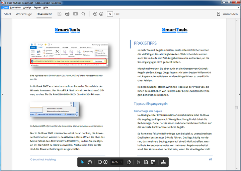Click the 'Tipps zu Eingangsregeln' heading
Viewport: 241px width, 171px height.
[151, 104]
